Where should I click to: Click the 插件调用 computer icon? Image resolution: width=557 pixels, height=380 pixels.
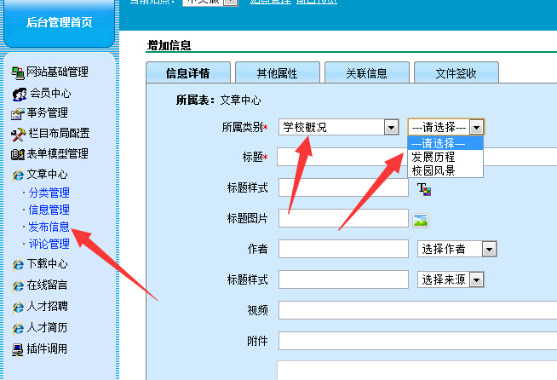[x=18, y=348]
